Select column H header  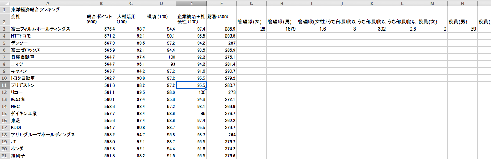click(282, 3)
